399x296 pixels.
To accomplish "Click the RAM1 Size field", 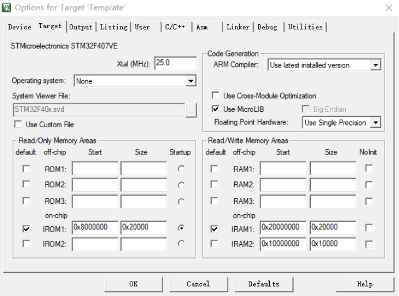I will (333, 168).
